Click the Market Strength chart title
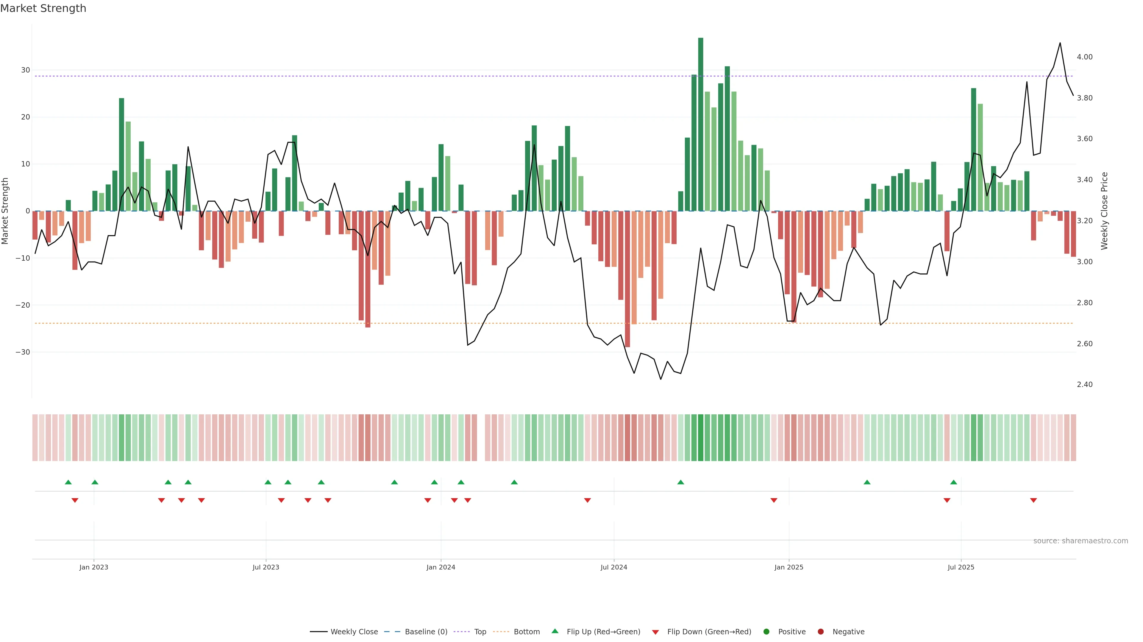The height and width of the screenshot is (642, 1143). coord(43,8)
